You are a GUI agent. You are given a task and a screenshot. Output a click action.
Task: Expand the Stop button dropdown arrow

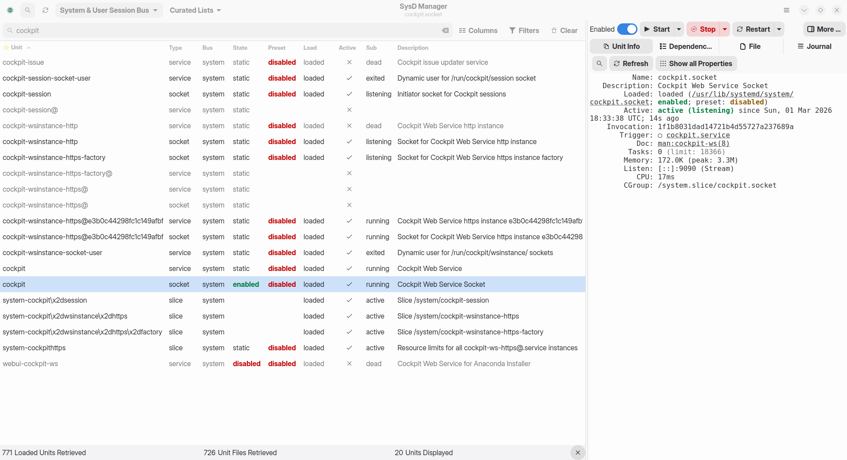point(725,29)
